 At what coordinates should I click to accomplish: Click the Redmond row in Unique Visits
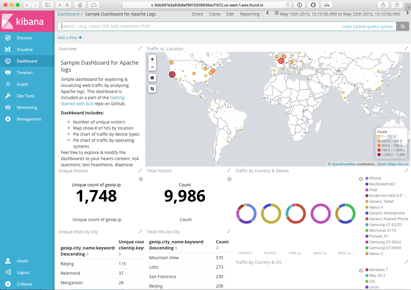[x=102, y=273]
